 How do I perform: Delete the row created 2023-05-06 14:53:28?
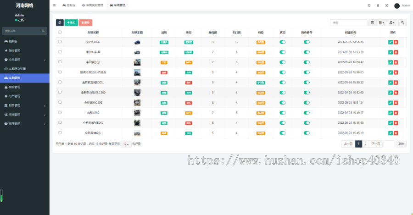click(396, 52)
